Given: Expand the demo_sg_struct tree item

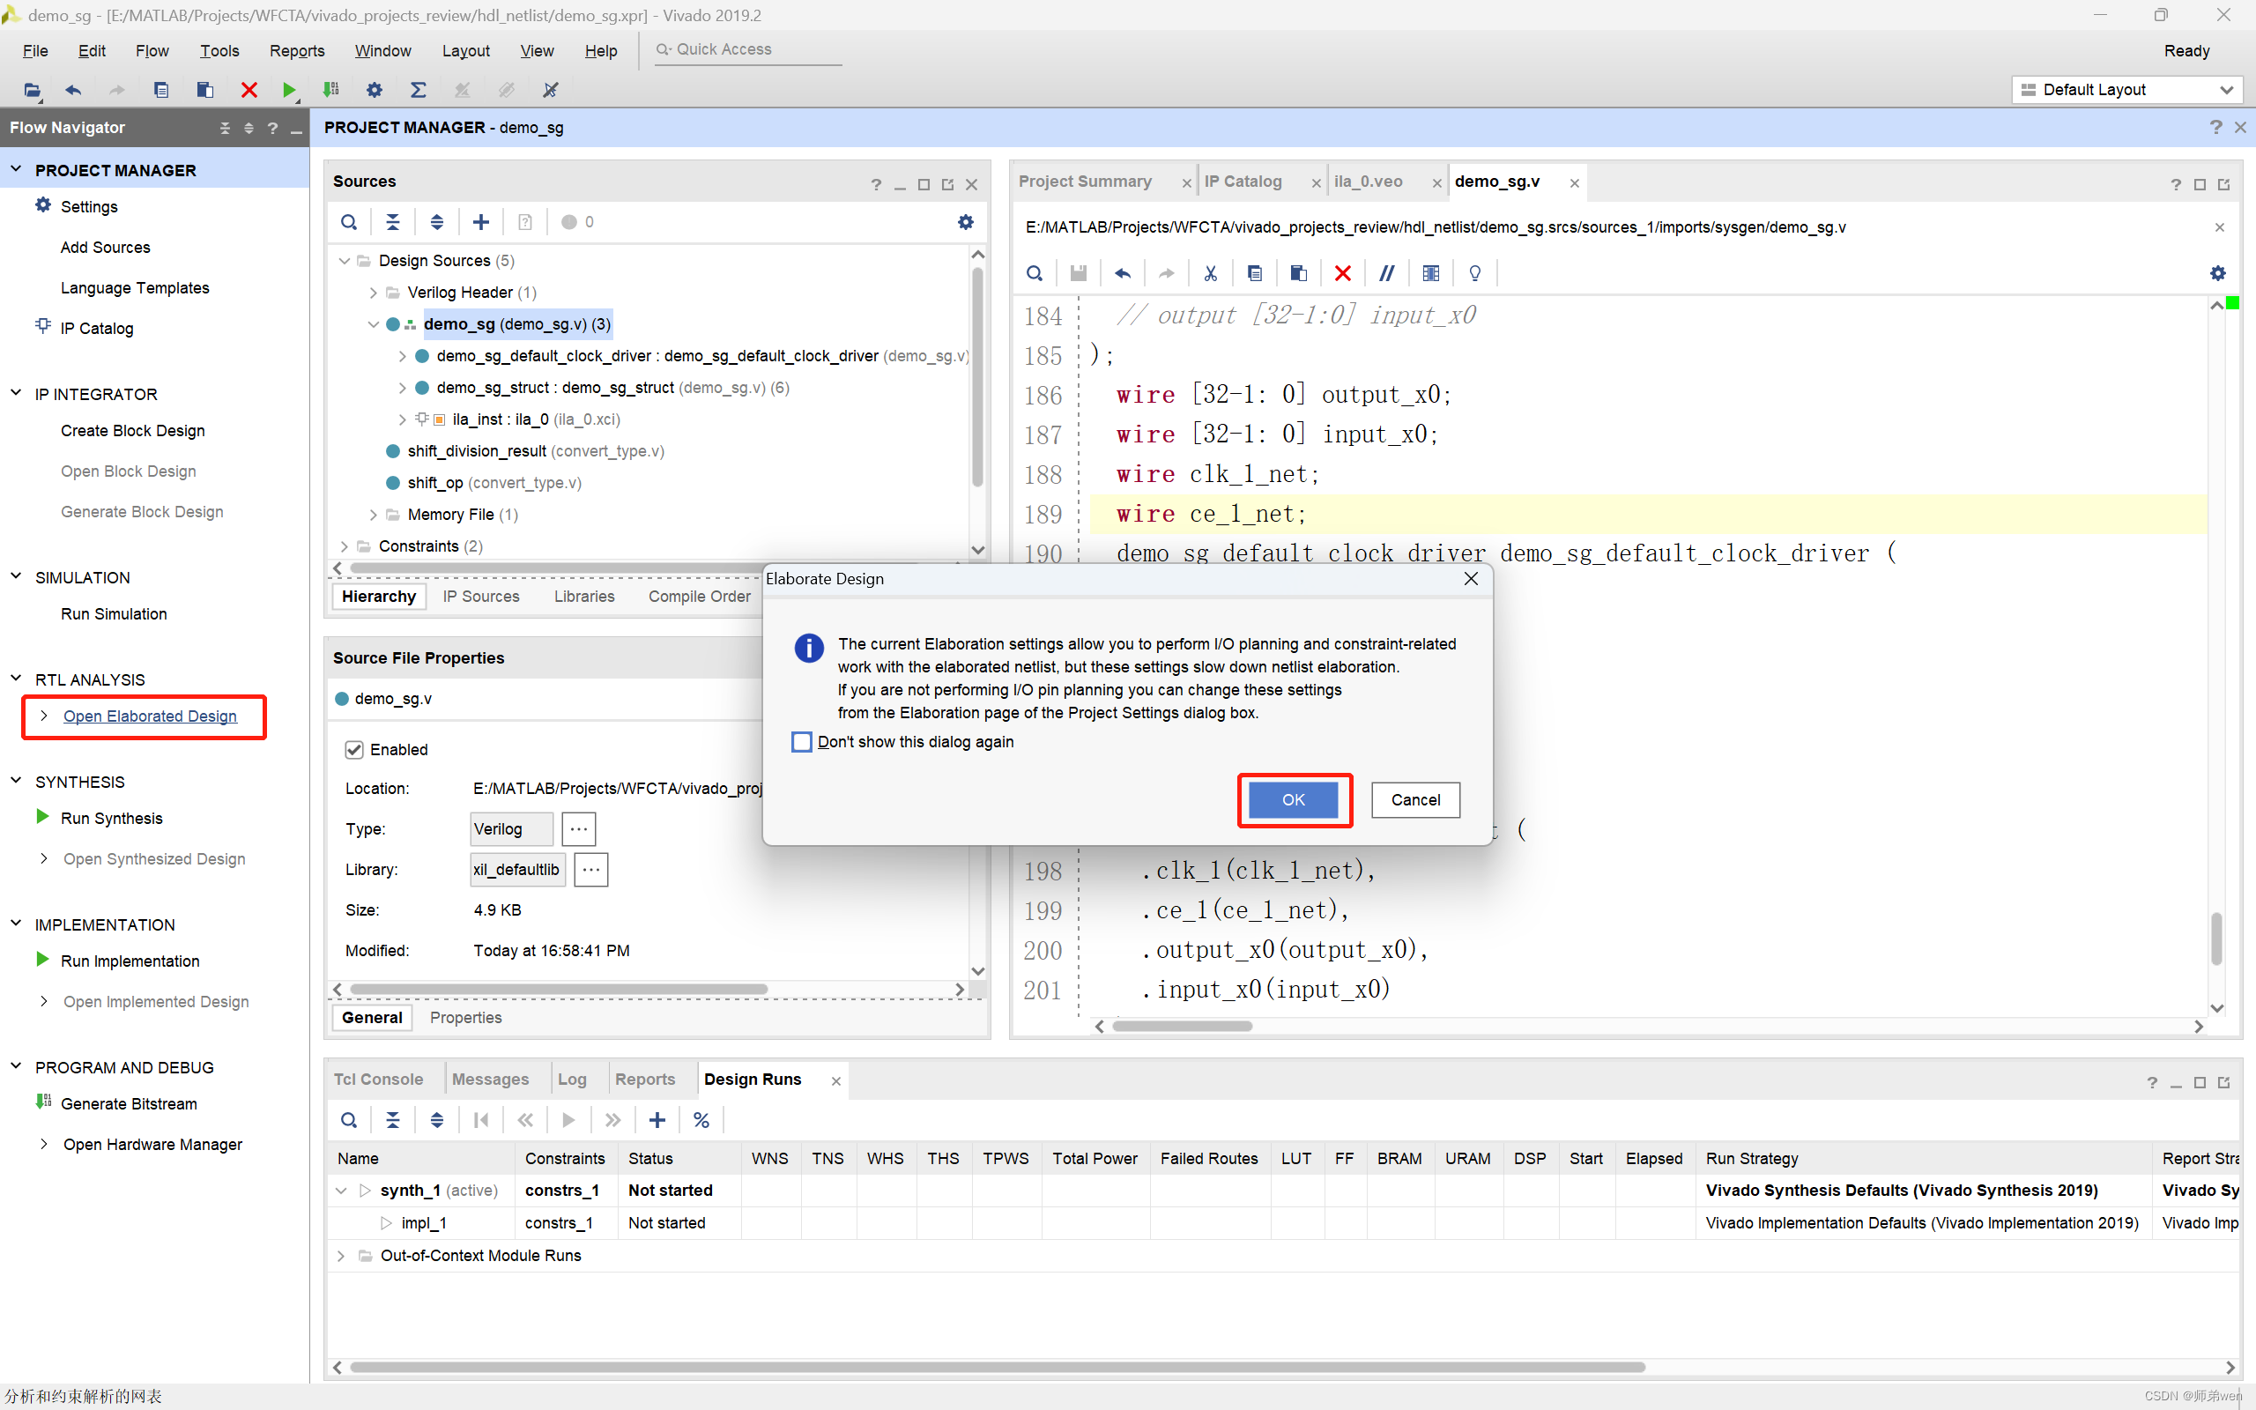Looking at the screenshot, I should (399, 387).
